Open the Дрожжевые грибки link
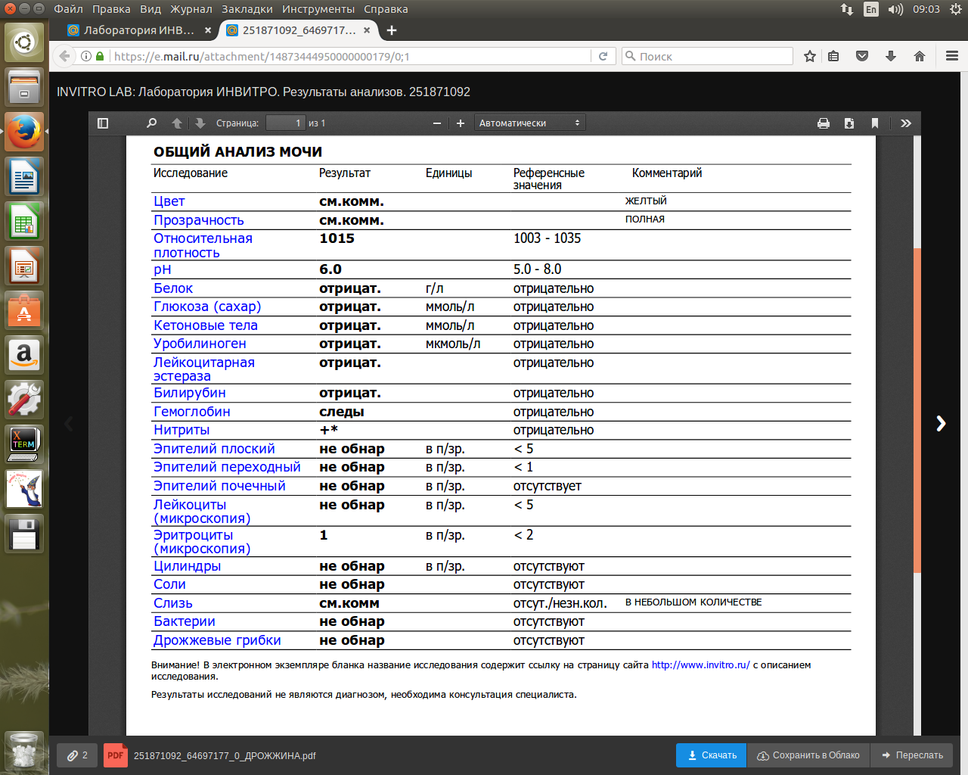 (217, 640)
